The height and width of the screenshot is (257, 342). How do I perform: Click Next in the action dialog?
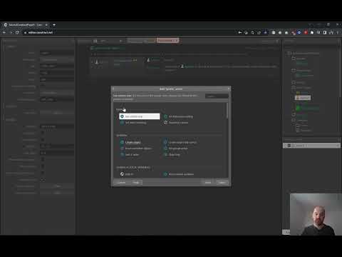click(222, 183)
